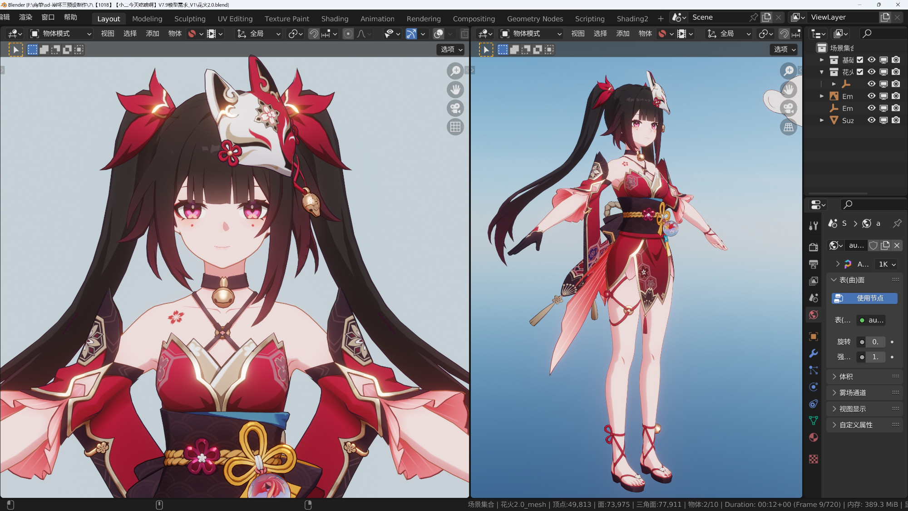Hide the Suz object with its eye icon
This screenshot has width=908, height=511.
click(871, 120)
